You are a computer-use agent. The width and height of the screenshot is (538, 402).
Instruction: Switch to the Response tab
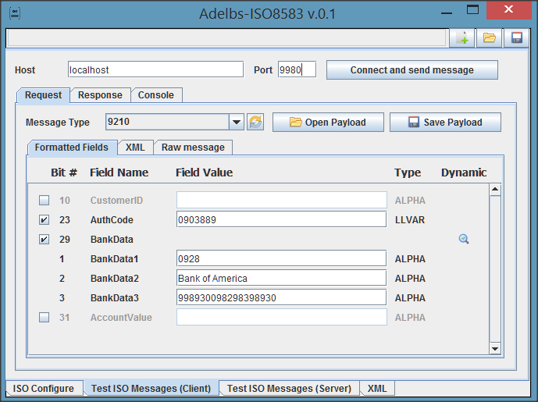100,95
